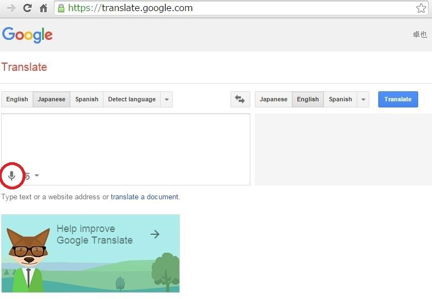Viewport: 432px width, 299px height.
Task: Open Japanese input method selector
Action: coord(27,176)
